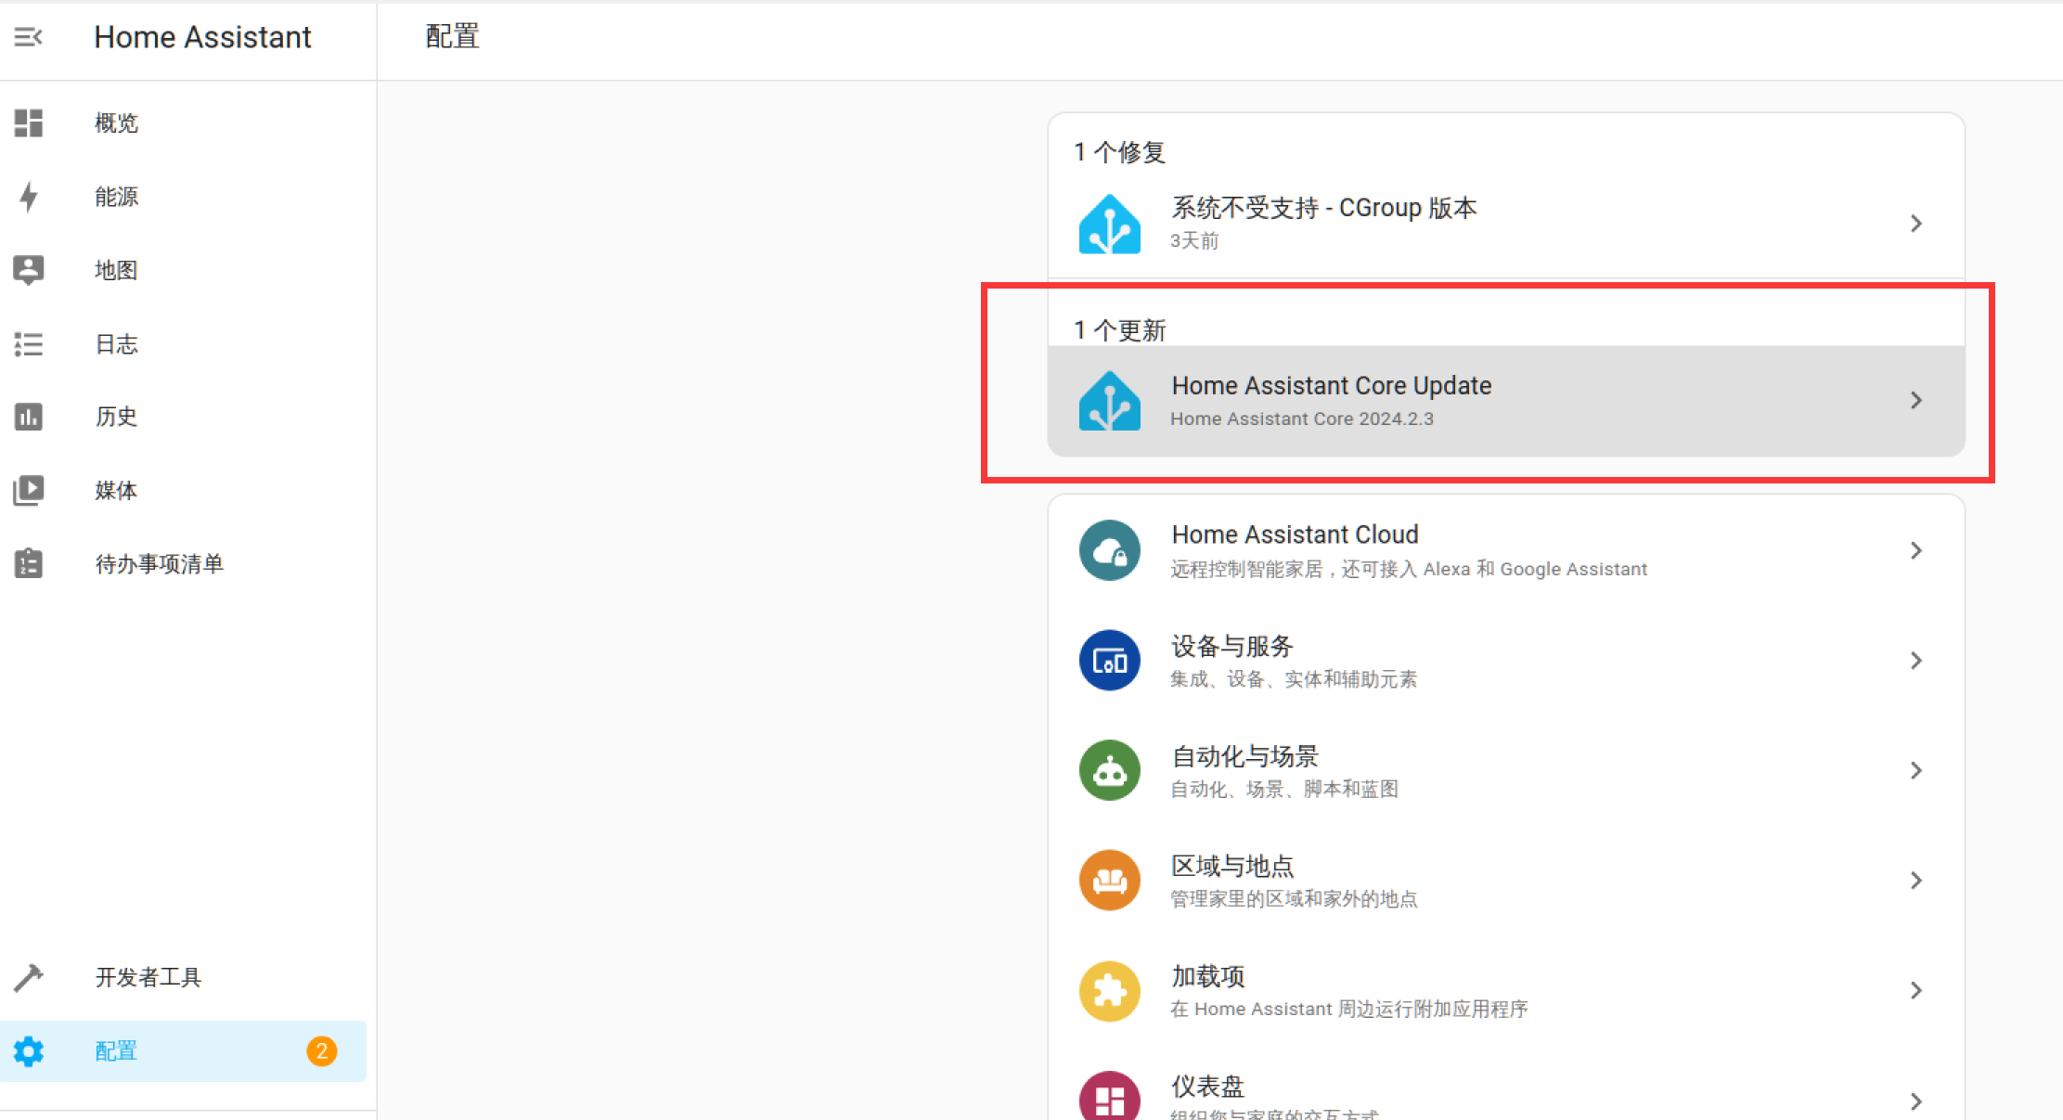Viewport: 2063px width, 1120px height.
Task: Click the Dashboards grid icon (仪表盘)
Action: pos(1110,1097)
